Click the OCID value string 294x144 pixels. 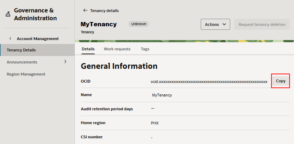tap(209, 82)
